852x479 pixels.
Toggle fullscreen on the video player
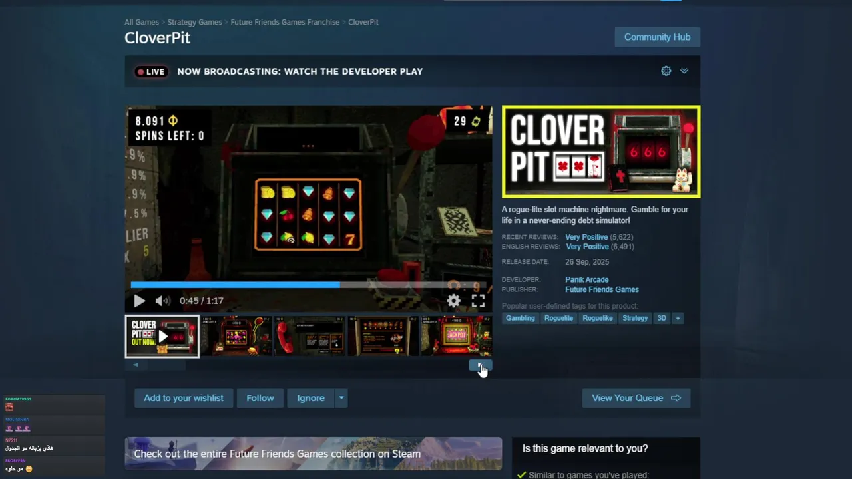(x=479, y=301)
